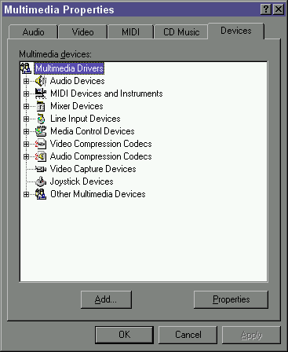
Task: Click the Multimedia Drivers root icon
Action: coord(26,68)
